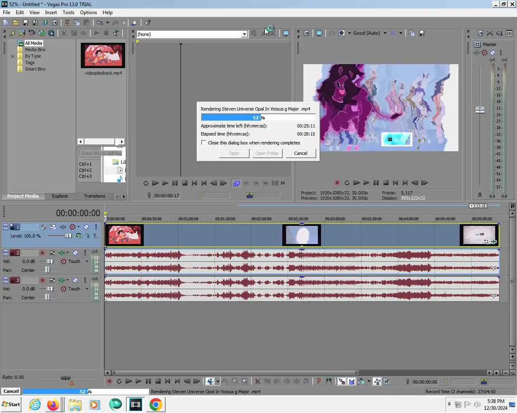Click the Save Snapshot to File icon

421,33
